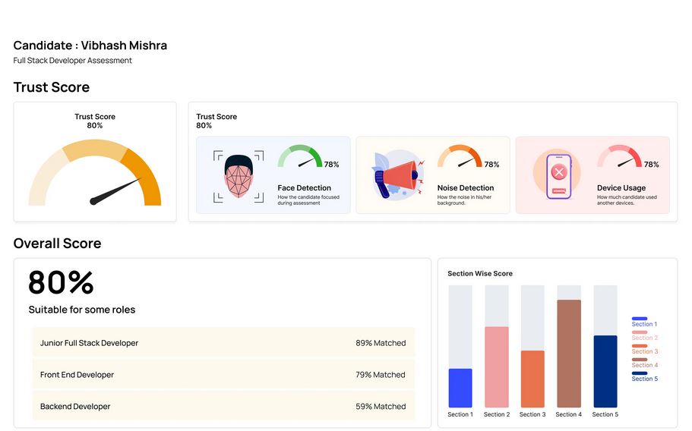
Task: Click the 80% overall score text
Action: 61,282
